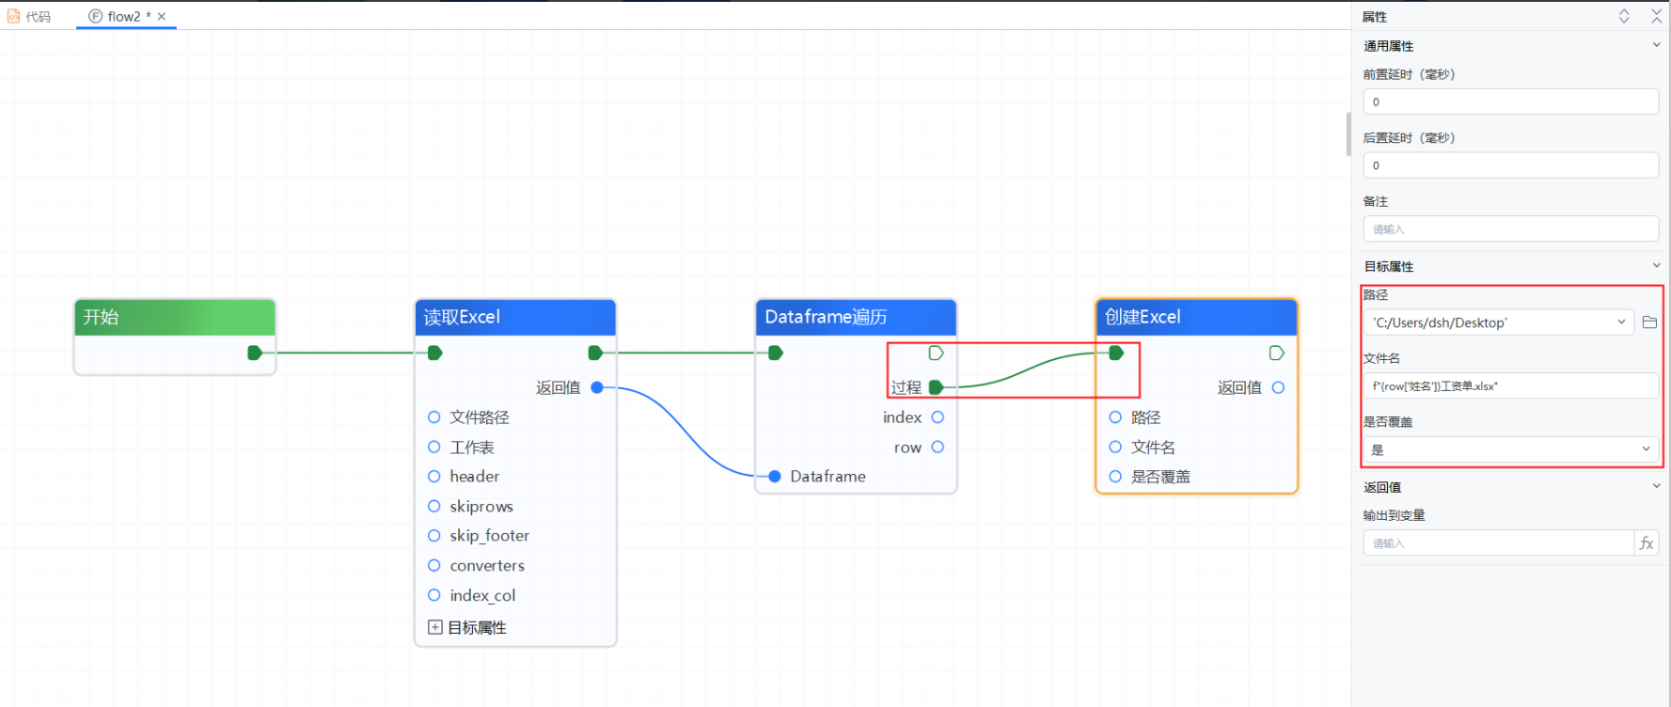The width and height of the screenshot is (1671, 707).
Task: Expand or collapse the 属性 panel arrows
Action: (1624, 16)
